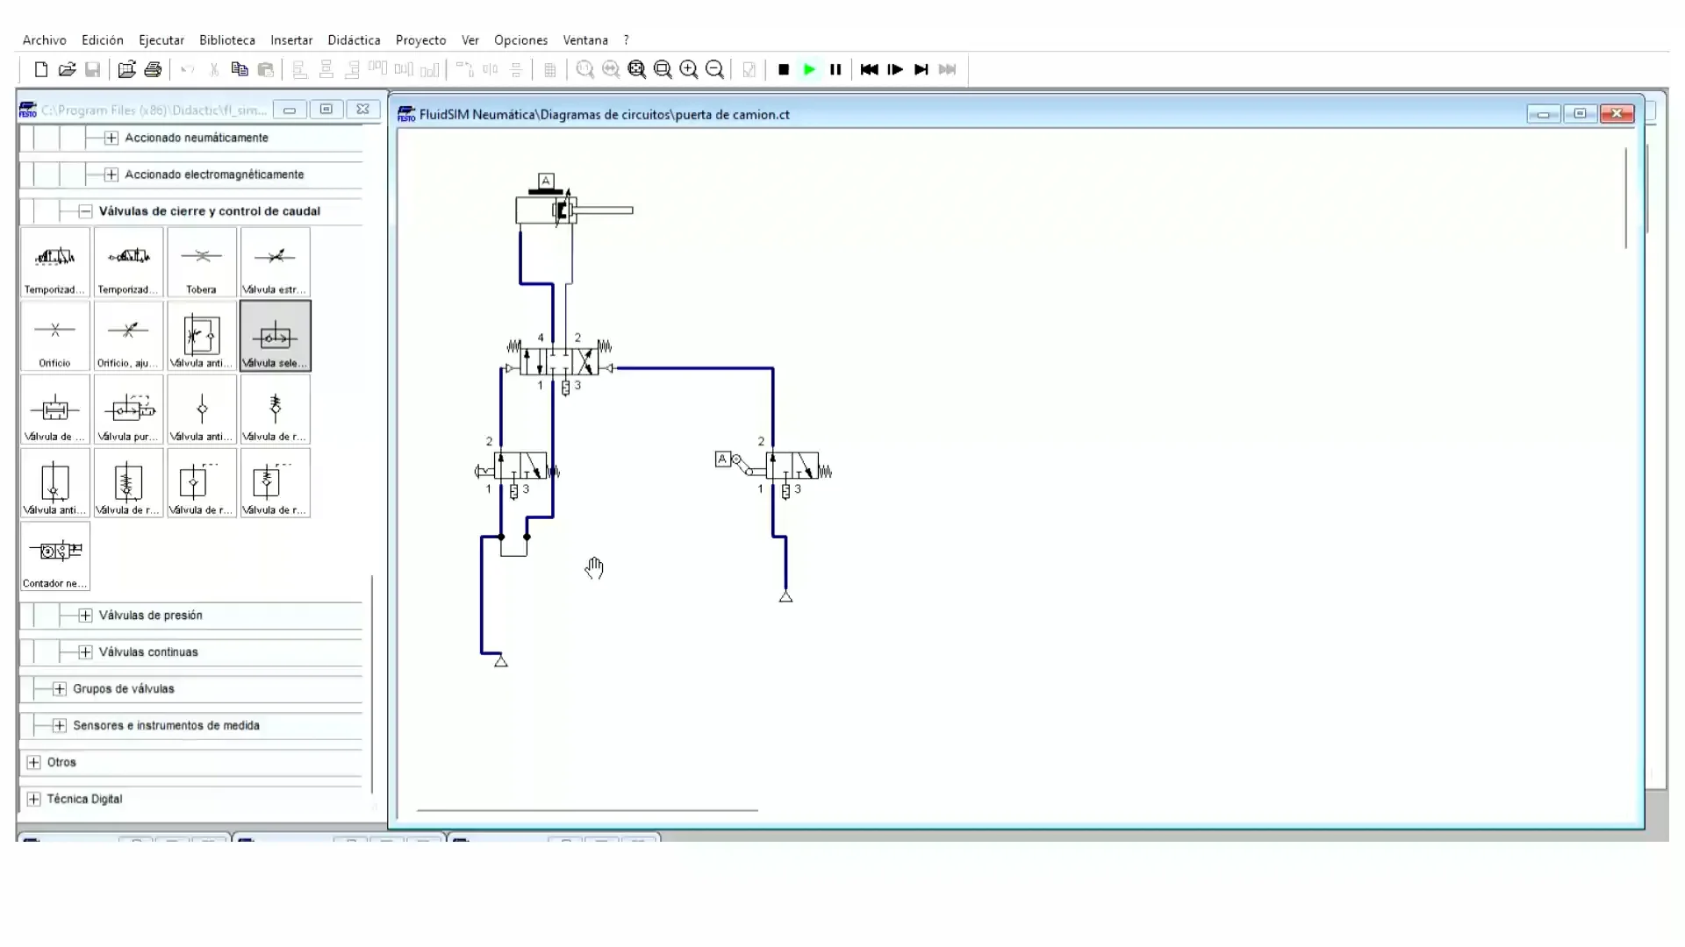Open the Ejecutar menu
The image size is (1685, 947).
[161, 40]
